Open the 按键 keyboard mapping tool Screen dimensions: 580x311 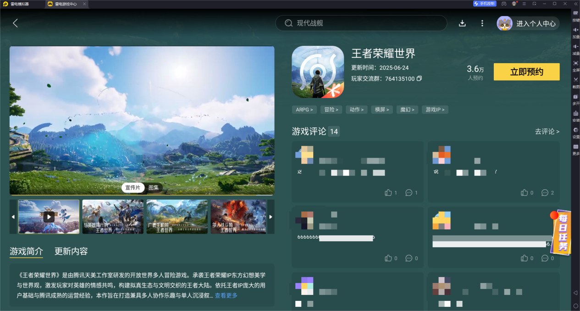pos(576,16)
